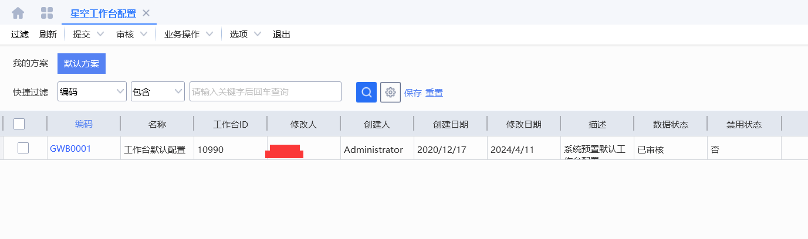This screenshot has width=808, height=239.
Task: Open the four-square app grid icon
Action: pos(47,12)
